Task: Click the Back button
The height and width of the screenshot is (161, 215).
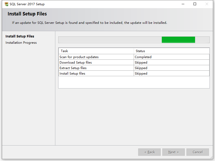Action: click(x=149, y=152)
